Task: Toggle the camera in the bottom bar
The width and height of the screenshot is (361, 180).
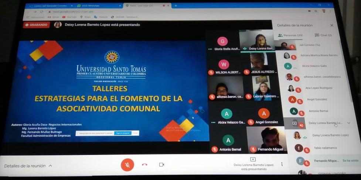Action: pyautogui.click(x=161, y=165)
